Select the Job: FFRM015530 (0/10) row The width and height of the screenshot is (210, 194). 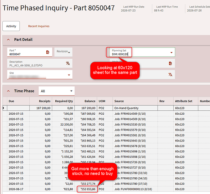[x=106, y=124]
